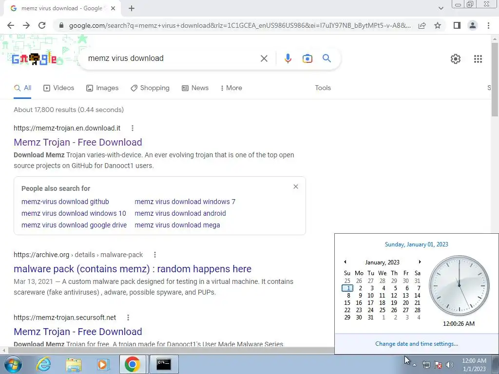Click the Google doodle logo

(x=34, y=59)
